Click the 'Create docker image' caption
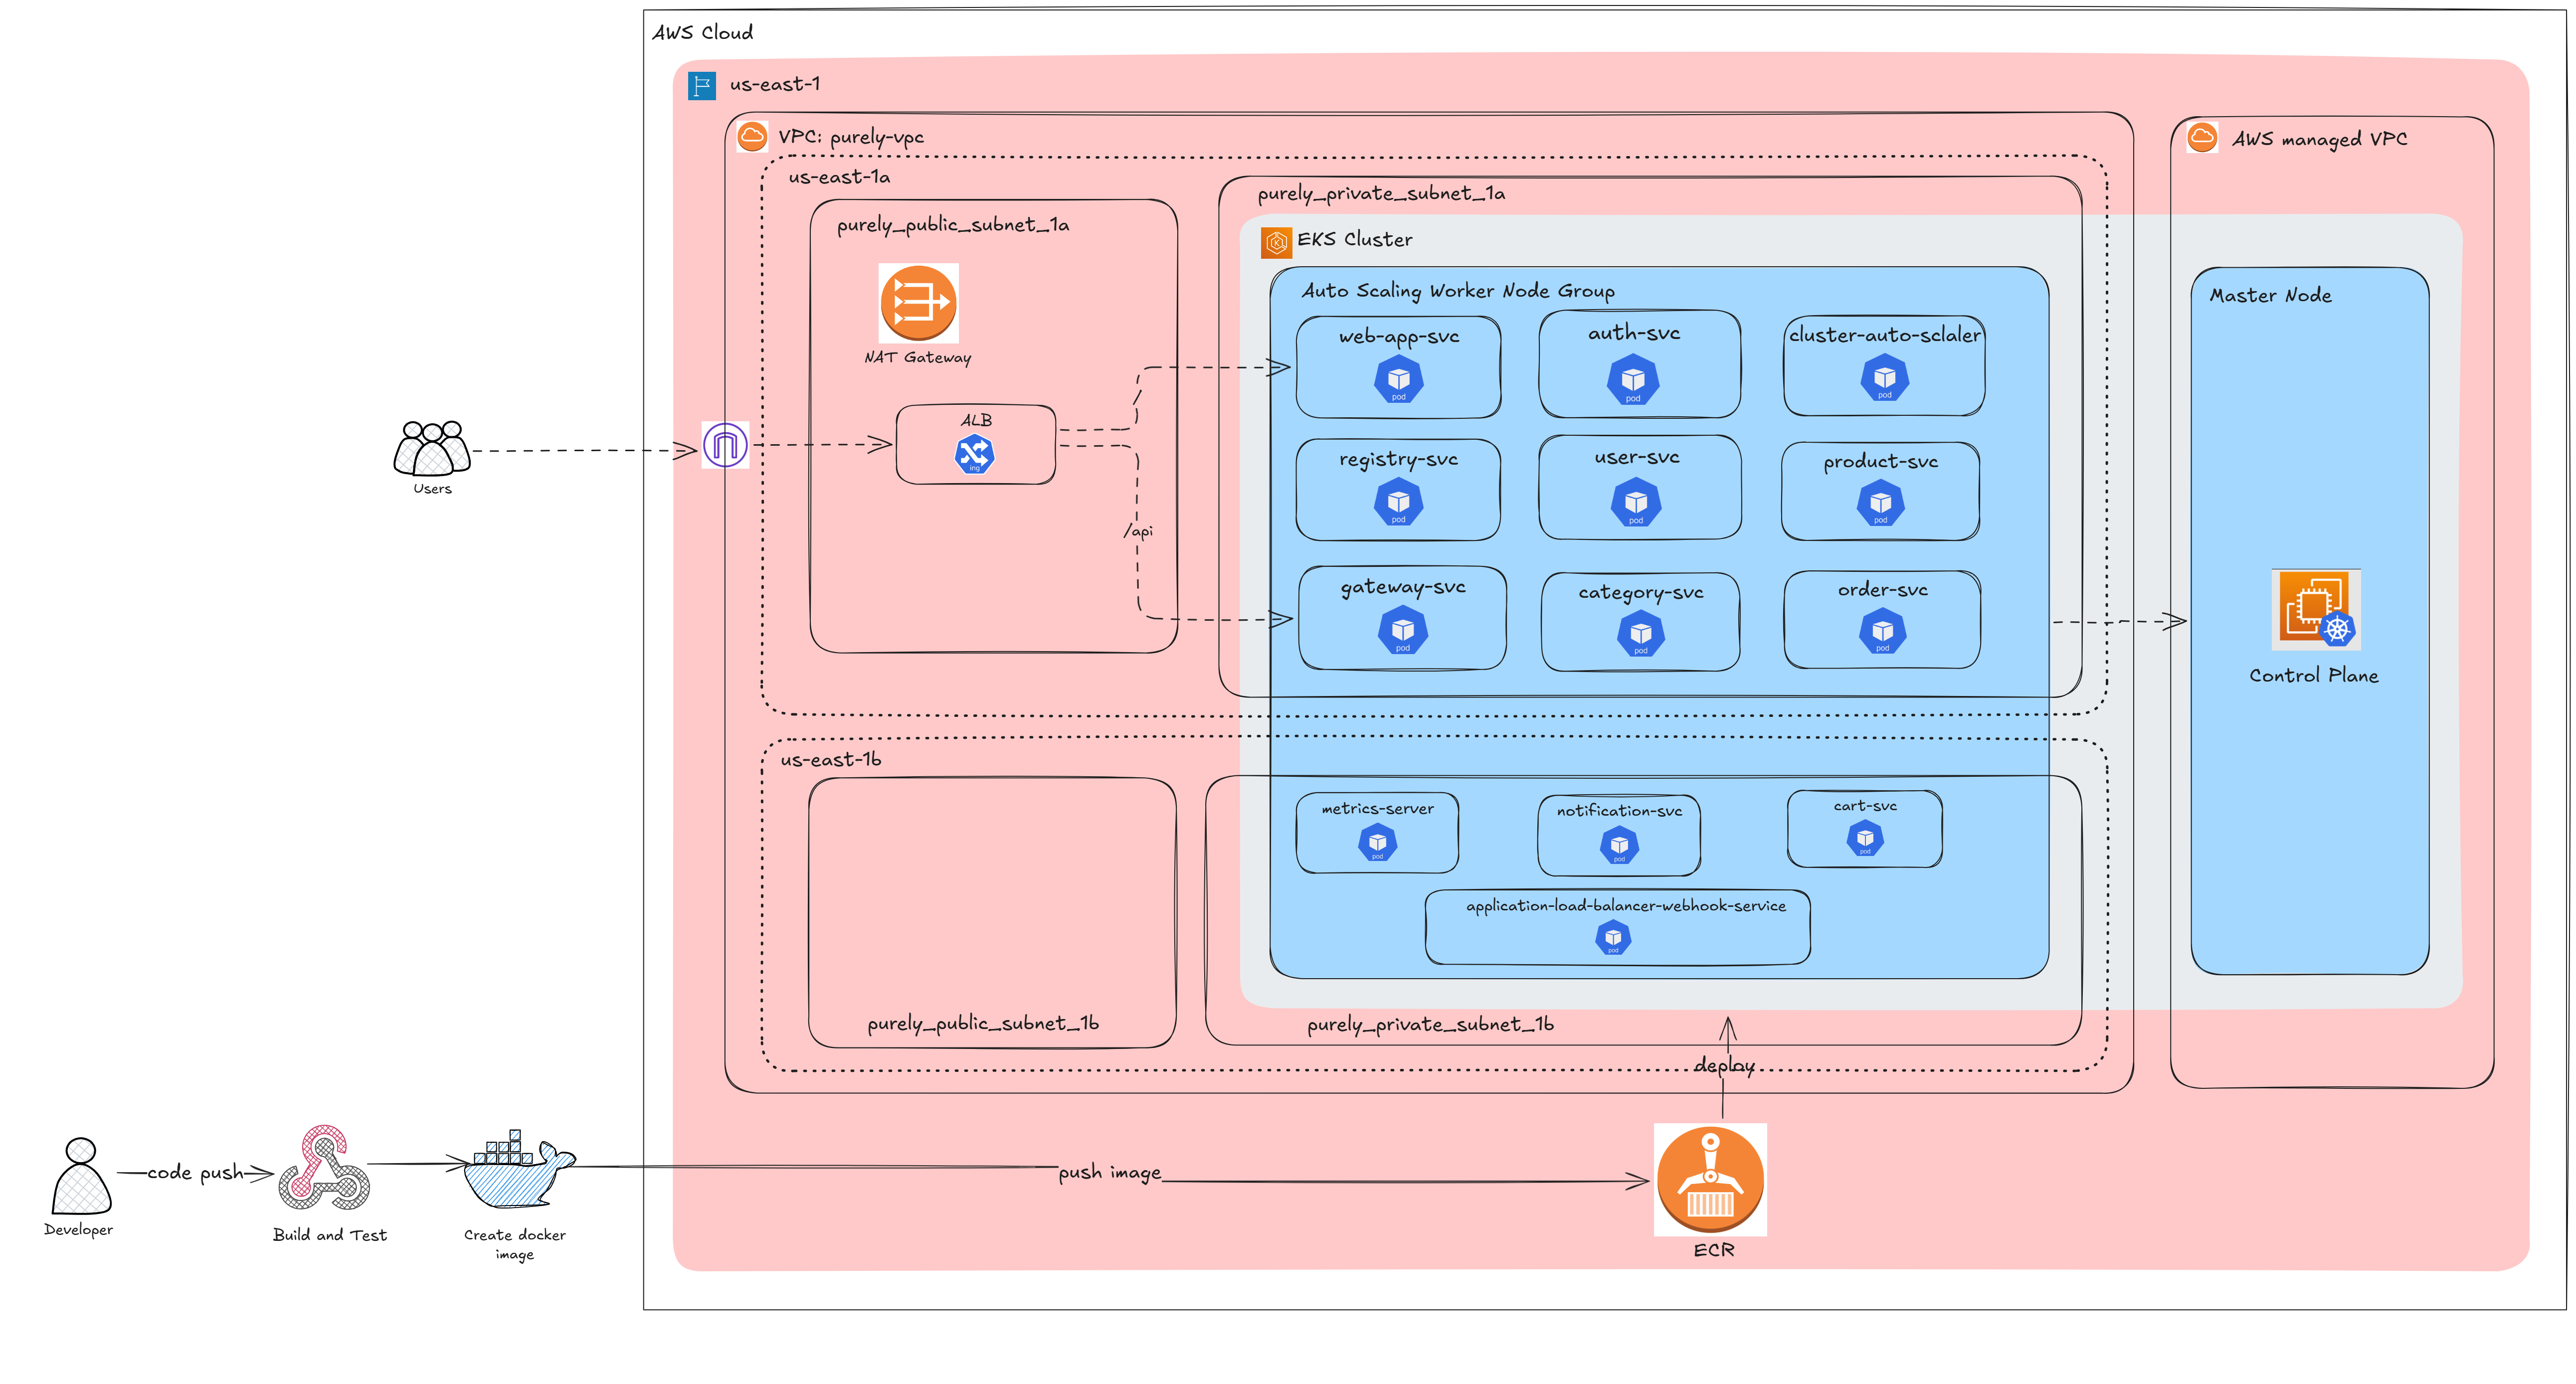Viewport: 2576px width, 1384px height. coord(515,1245)
